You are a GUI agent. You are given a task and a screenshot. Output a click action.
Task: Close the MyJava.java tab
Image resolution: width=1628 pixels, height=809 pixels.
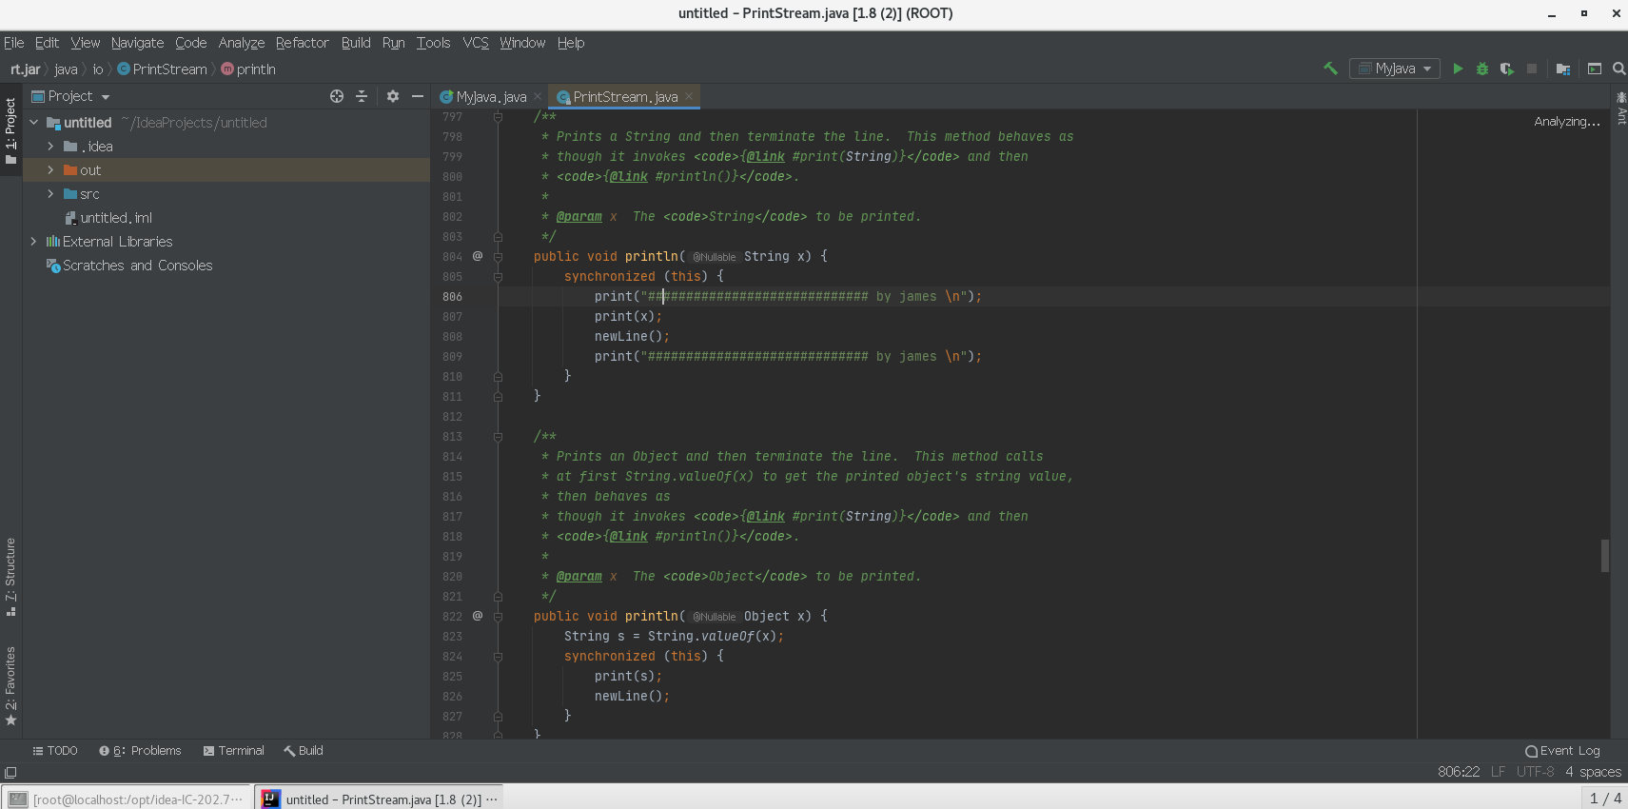(538, 96)
